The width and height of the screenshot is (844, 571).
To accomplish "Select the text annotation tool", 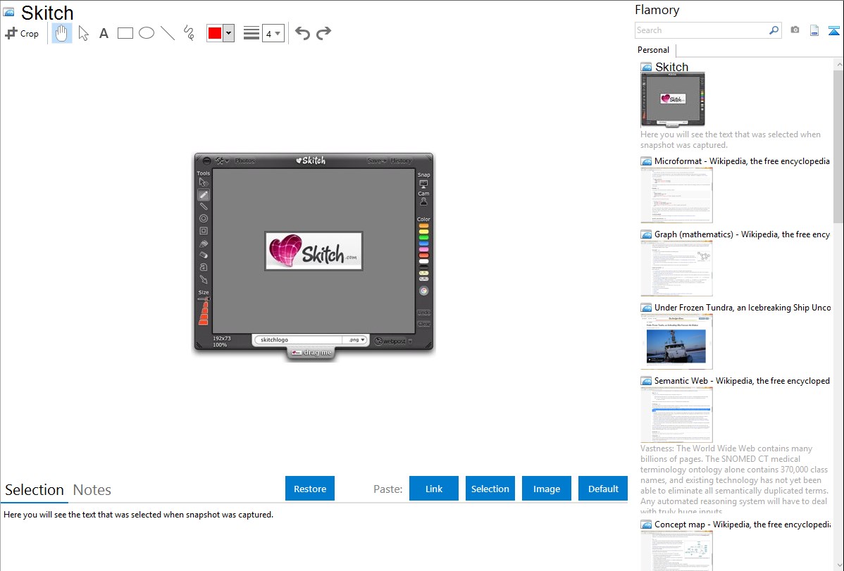I will tap(104, 33).
